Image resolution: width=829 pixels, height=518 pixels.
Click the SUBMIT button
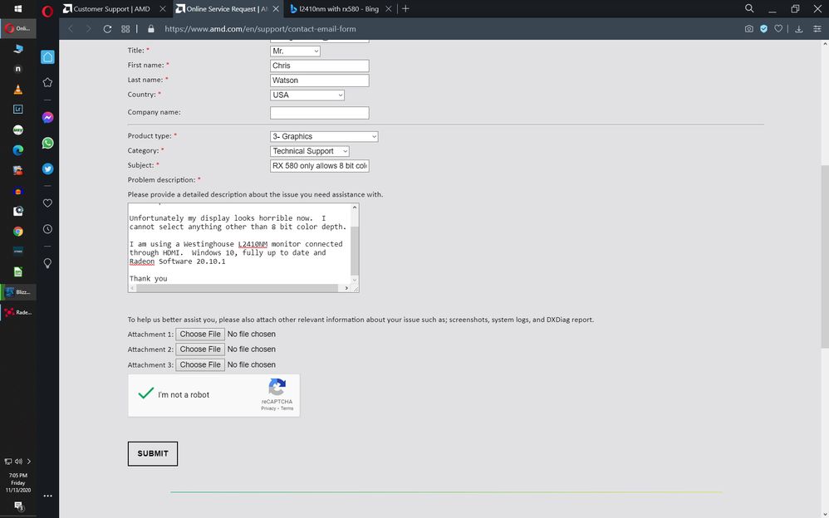coord(153,453)
